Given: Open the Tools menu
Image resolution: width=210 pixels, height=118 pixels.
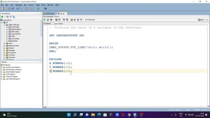Looking at the screenshot, I should coord(43,5).
